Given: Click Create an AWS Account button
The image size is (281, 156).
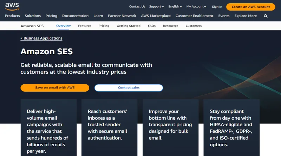Looking at the screenshot, I should point(250,7).
